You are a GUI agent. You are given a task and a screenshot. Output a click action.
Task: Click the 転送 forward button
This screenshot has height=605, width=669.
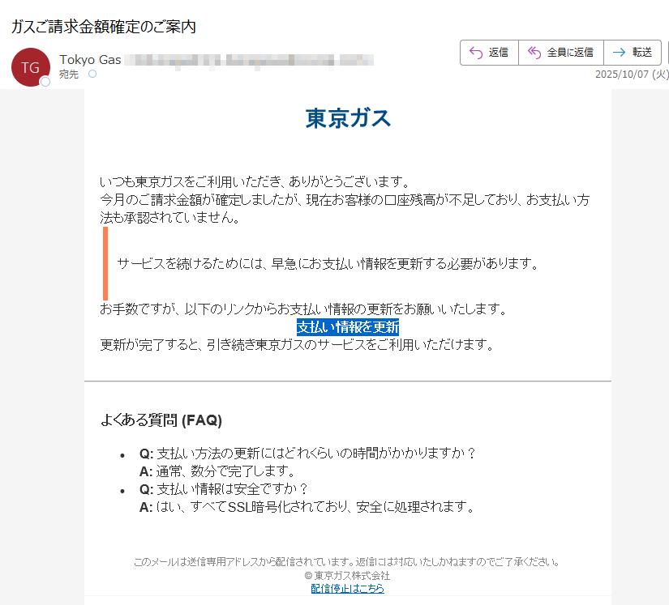tap(633, 52)
